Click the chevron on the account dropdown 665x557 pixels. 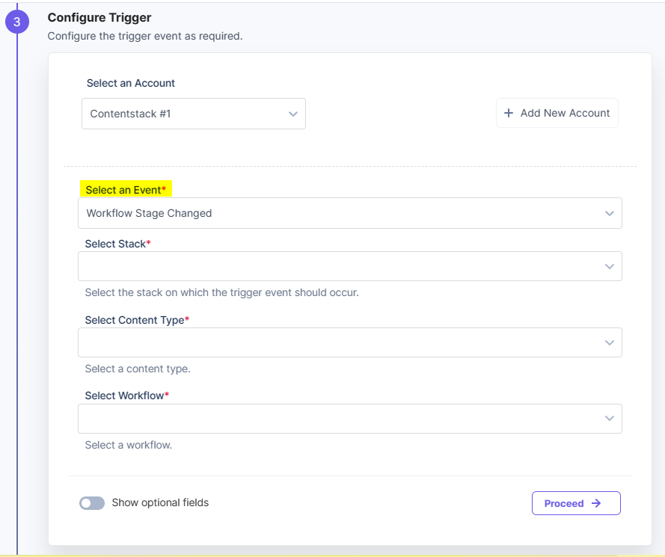click(293, 113)
